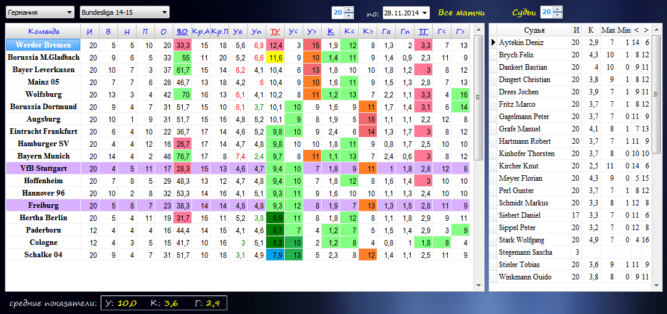Sort by the Уп column header
Image resolution: width=667 pixels, height=314 pixels.
click(x=256, y=31)
